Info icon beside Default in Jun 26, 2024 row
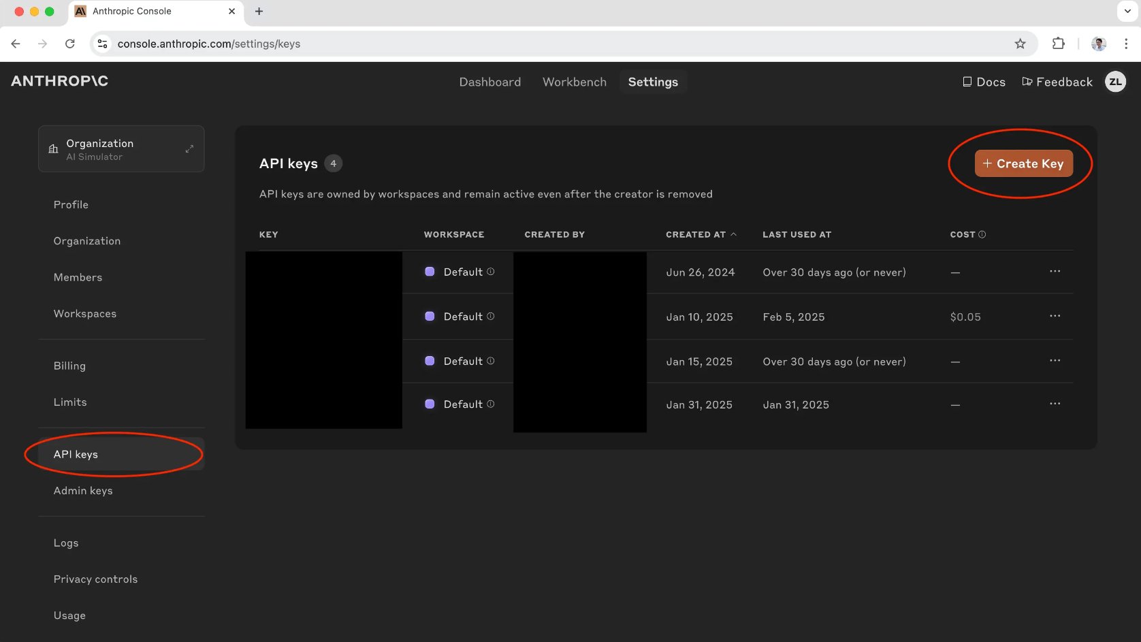The height and width of the screenshot is (642, 1141). [490, 272]
